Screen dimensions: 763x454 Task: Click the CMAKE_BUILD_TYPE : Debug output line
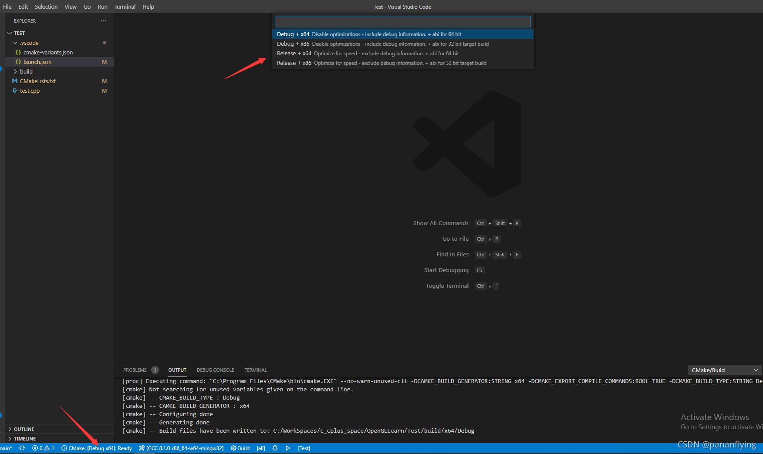pyautogui.click(x=181, y=397)
